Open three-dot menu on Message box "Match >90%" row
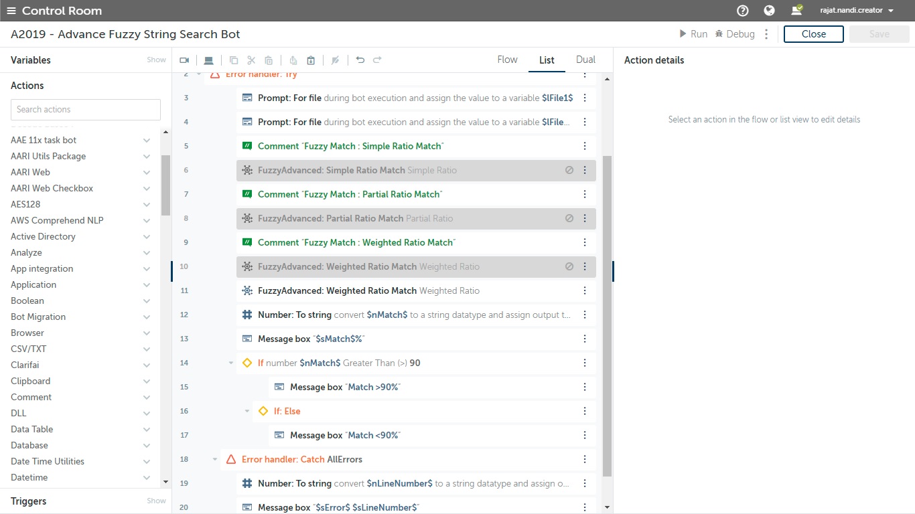 click(585, 387)
